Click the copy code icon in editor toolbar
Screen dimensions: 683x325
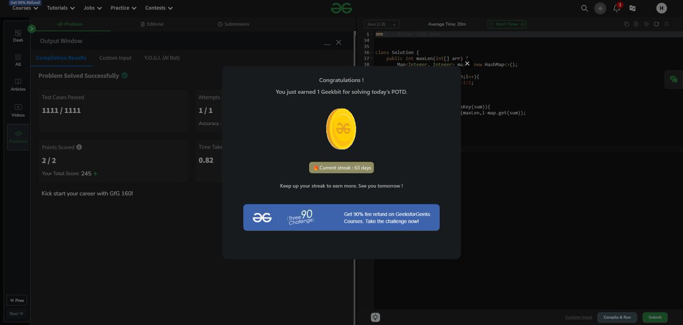pos(626,24)
